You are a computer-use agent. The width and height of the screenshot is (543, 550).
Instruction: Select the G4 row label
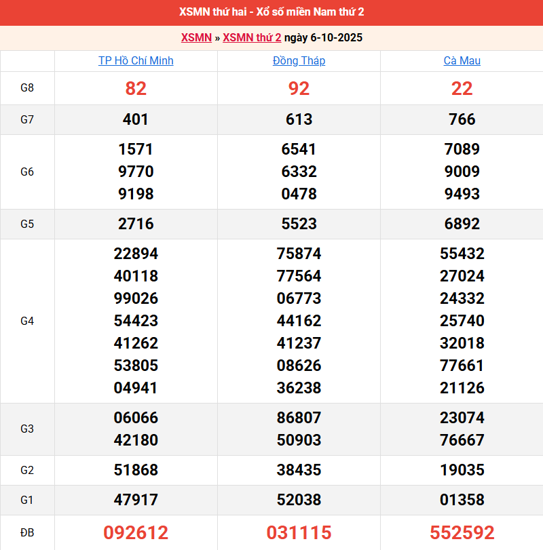click(x=27, y=321)
